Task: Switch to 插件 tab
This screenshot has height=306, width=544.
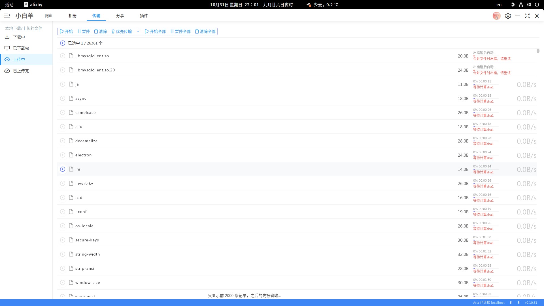Action: (x=144, y=16)
